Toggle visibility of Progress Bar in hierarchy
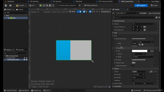This screenshot has height=92, width=164. [27, 60]
